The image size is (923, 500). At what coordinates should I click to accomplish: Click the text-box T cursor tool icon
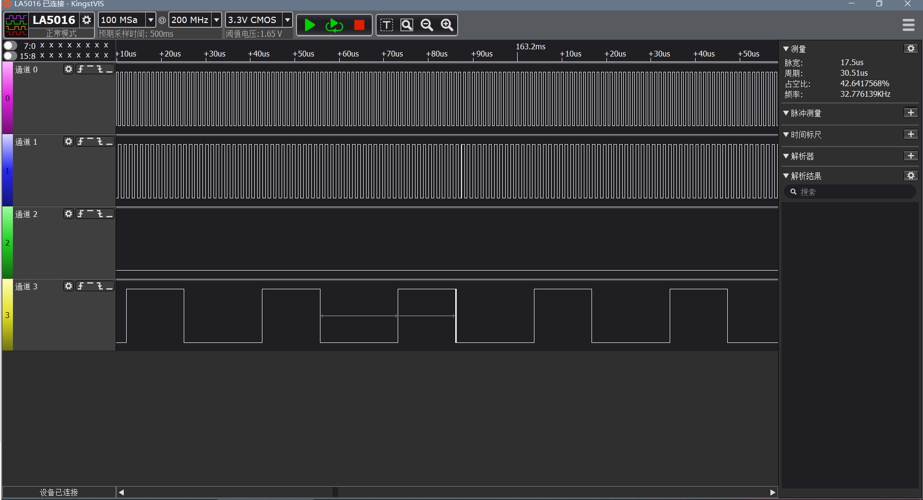point(387,25)
